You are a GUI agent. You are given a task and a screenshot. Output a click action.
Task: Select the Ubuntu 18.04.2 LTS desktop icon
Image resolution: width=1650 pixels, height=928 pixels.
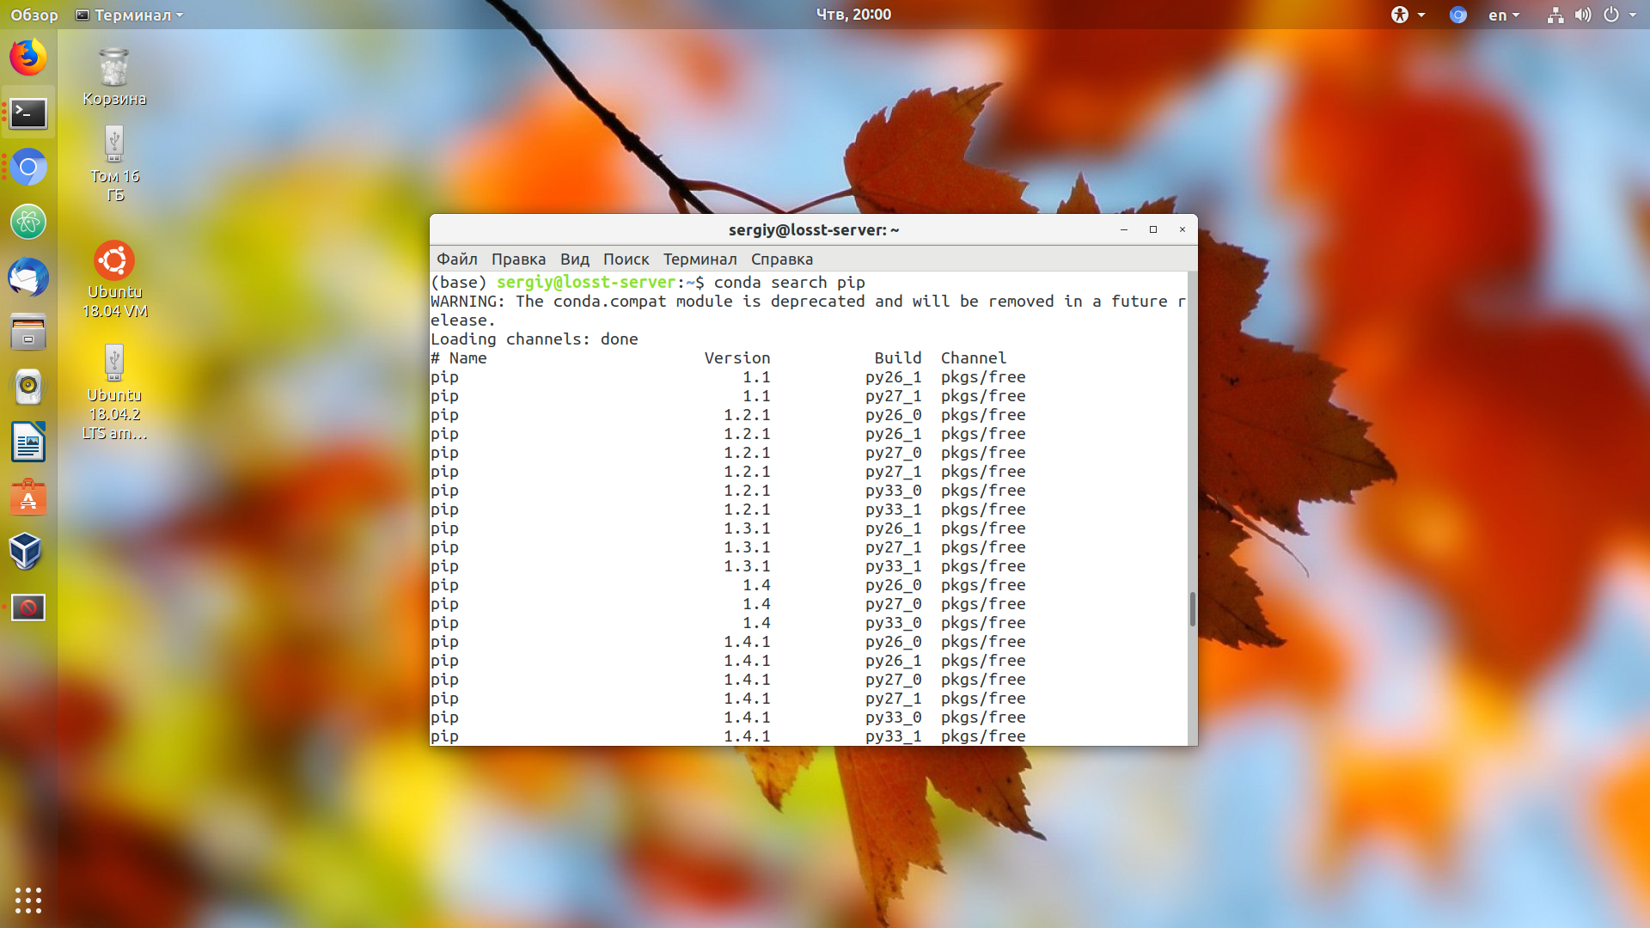114,393
